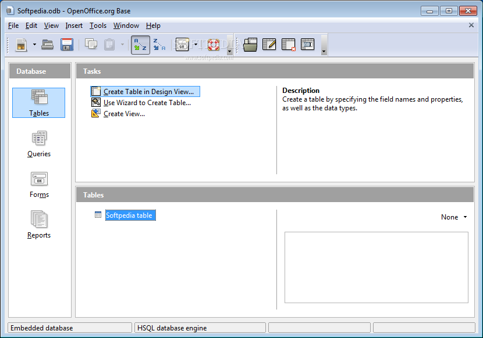This screenshot has height=338, width=483.
Task: Select the Softpedia table entry
Action: [x=130, y=215]
